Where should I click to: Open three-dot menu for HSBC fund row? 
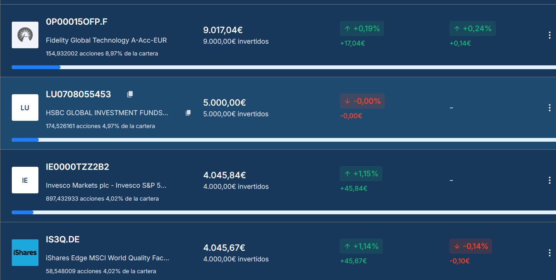(550, 108)
